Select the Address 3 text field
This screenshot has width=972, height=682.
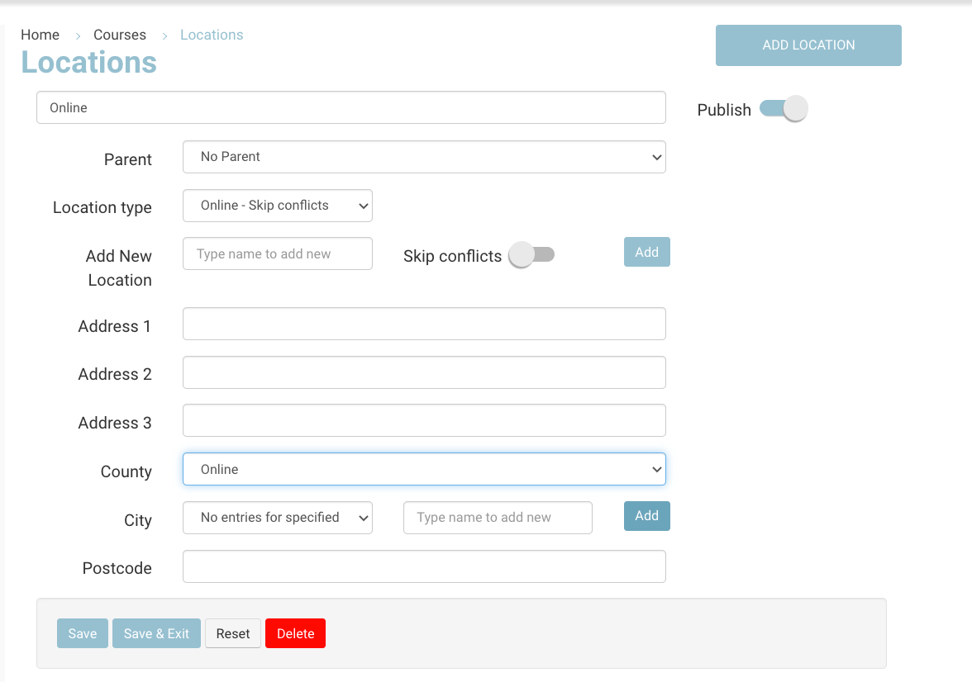click(x=424, y=420)
